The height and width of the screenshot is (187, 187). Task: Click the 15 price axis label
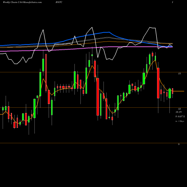180,74
